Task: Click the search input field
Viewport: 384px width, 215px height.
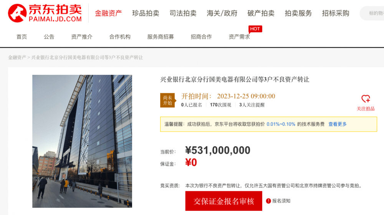Action: pyautogui.click(x=372, y=13)
